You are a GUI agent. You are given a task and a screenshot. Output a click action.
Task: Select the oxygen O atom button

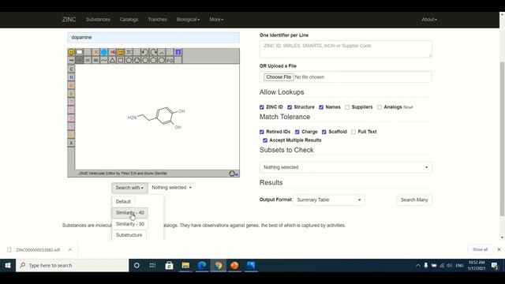point(71,86)
